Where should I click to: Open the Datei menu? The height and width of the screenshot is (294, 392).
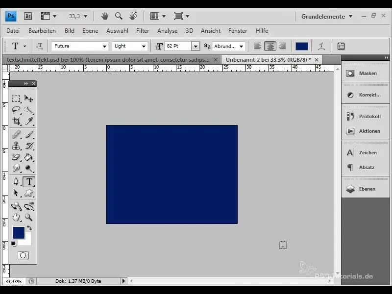click(13, 31)
